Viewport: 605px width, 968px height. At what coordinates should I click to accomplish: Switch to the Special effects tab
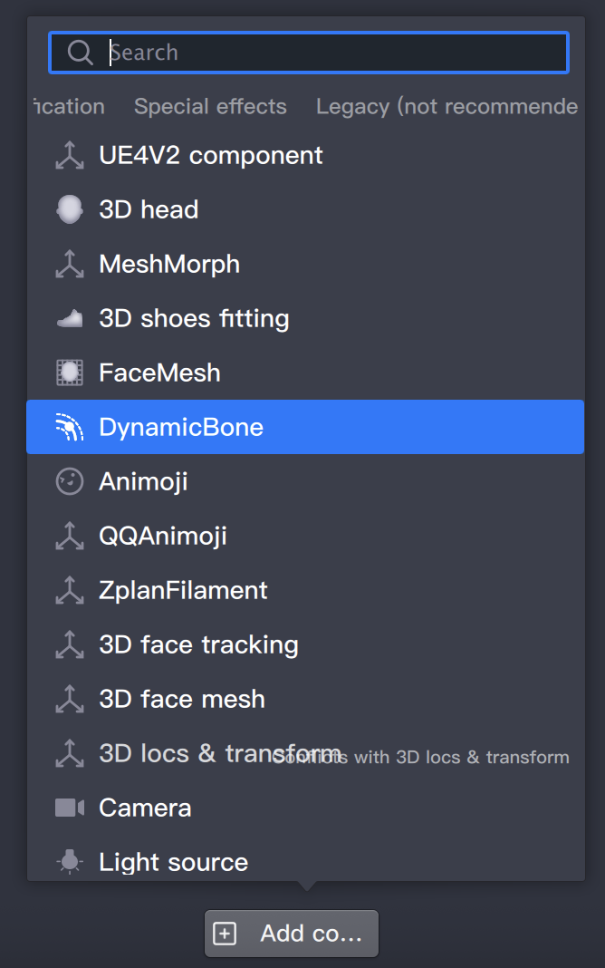coord(210,106)
